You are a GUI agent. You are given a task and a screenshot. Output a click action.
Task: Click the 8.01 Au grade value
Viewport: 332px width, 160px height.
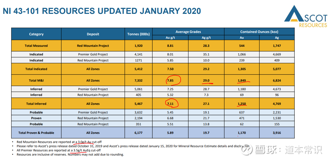tap(170, 54)
